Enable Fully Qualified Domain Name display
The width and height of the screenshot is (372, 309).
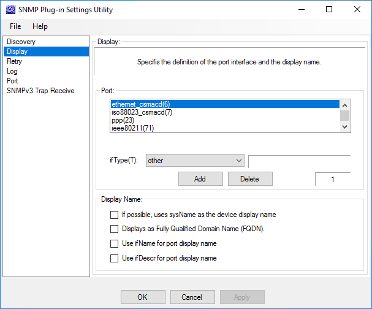click(x=114, y=229)
